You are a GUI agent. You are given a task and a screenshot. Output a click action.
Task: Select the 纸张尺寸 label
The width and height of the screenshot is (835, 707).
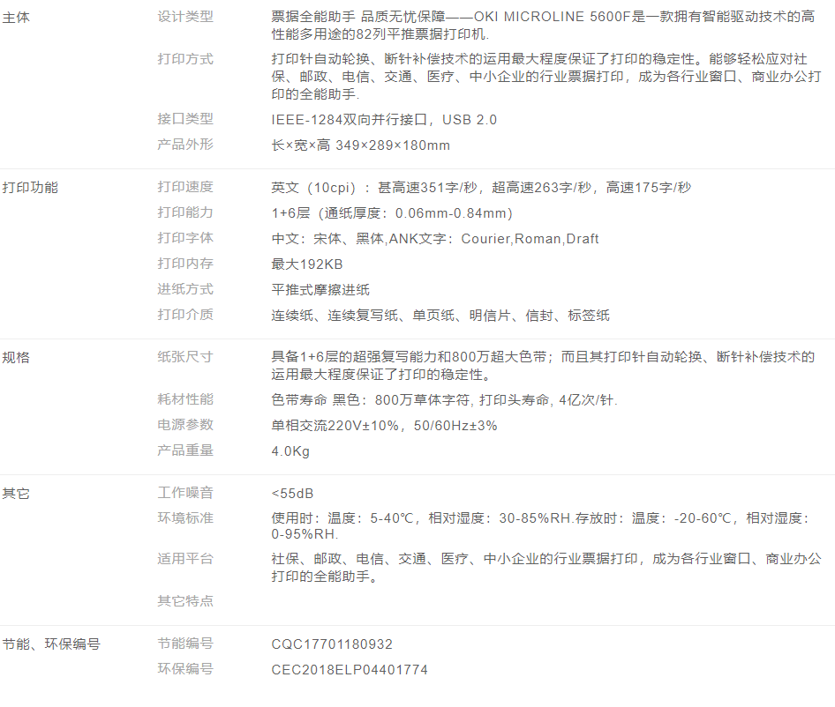pos(185,357)
